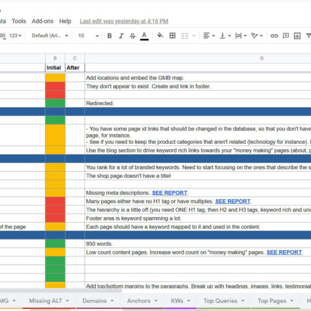Screen dimensions: 311x311
Task: Click the insert chart icon
Action: click(297, 35)
